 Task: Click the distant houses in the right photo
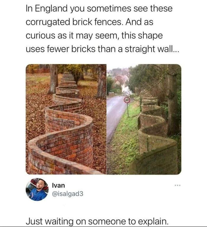tap(118, 78)
